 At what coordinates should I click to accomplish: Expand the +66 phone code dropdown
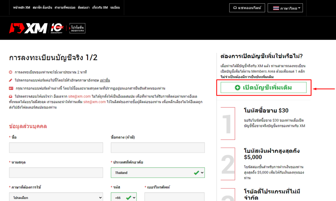(124, 197)
